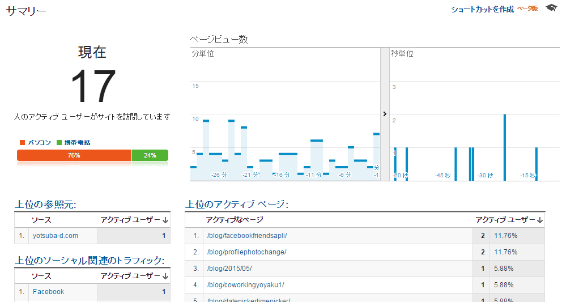Viewport: 562px width, 302px height.
Task: Open /blog/2015/05/ page link
Action: (x=229, y=269)
